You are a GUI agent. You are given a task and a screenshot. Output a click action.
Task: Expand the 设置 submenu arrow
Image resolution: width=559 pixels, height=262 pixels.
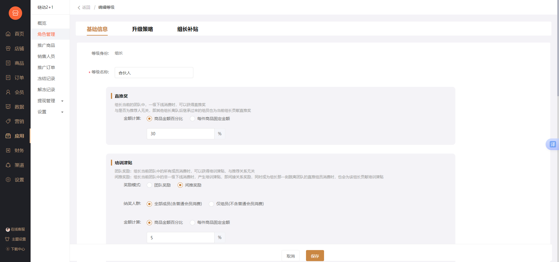(62, 112)
